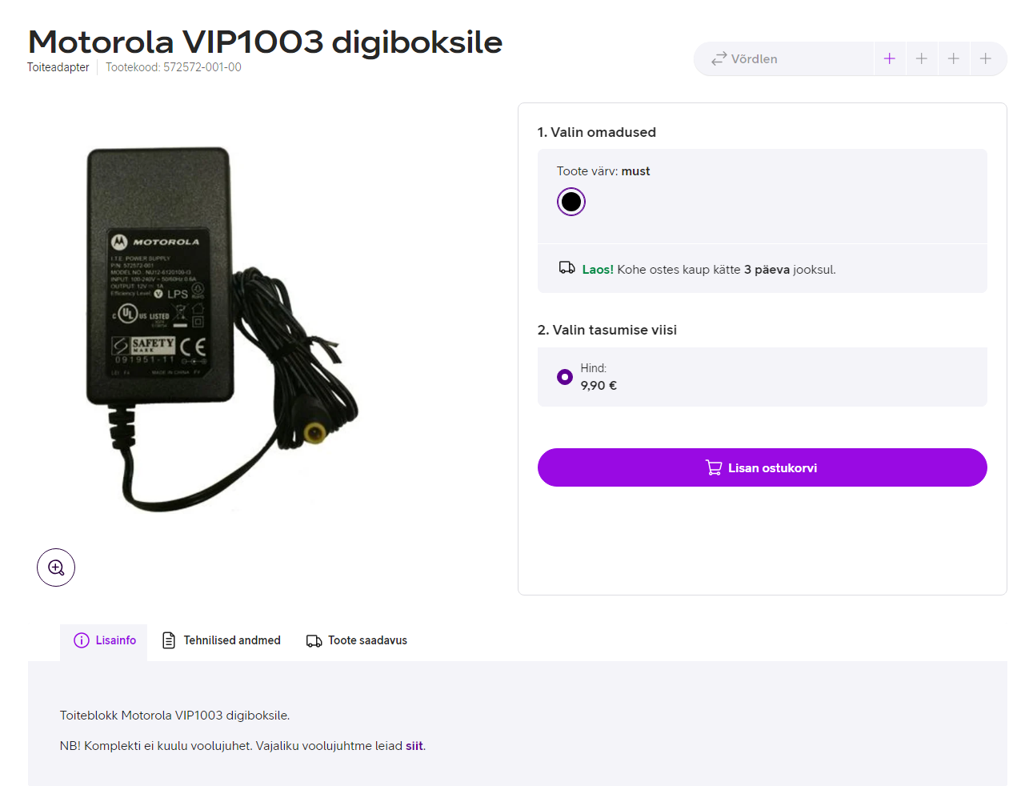Open the Toote saadavus tab
Viewport: 1025px width, 802px height.
357,640
